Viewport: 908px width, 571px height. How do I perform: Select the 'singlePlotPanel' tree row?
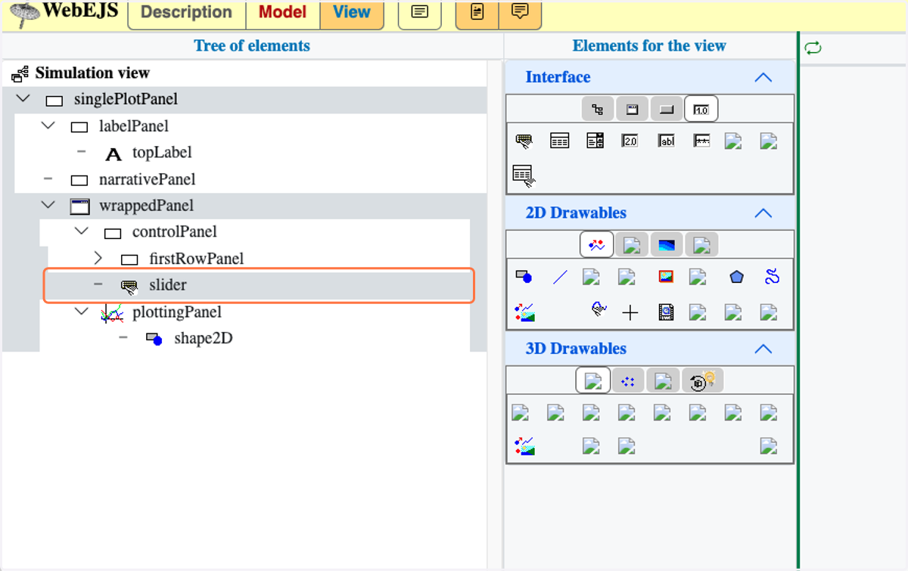(x=244, y=100)
